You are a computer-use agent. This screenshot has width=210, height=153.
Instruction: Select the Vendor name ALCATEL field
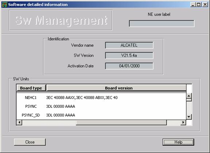[129, 45]
